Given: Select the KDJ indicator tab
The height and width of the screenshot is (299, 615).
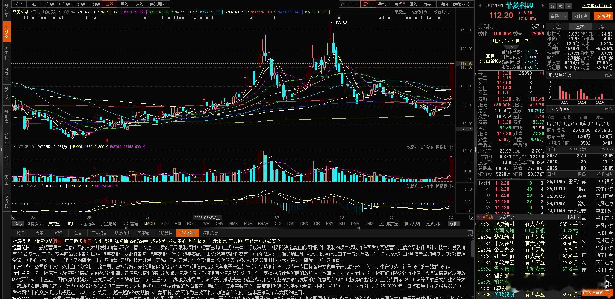Looking at the screenshot, I should pos(164,224).
